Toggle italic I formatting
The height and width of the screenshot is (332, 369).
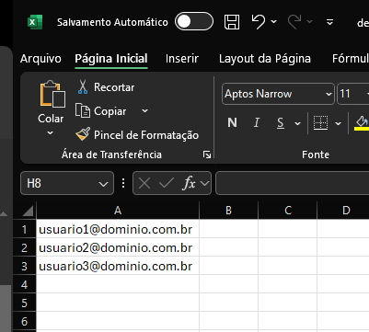tap(257, 123)
